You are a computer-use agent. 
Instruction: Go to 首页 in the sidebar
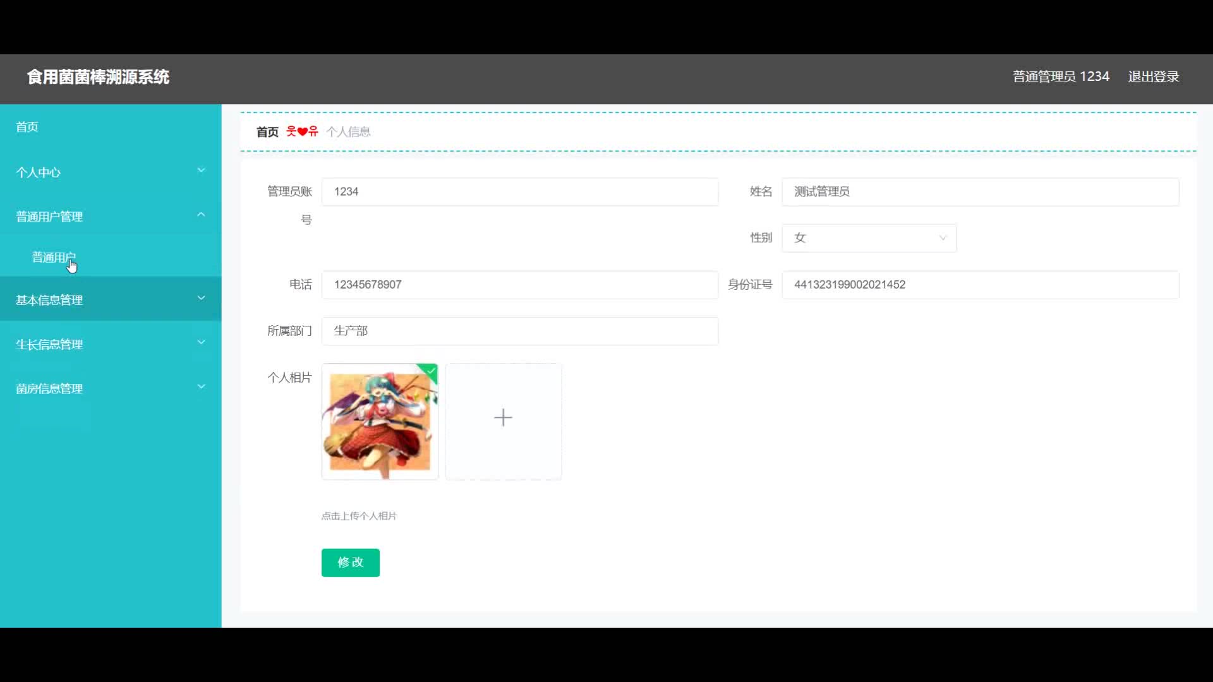click(27, 127)
